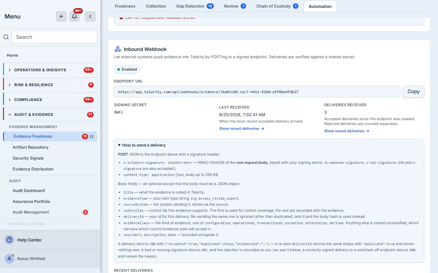Screen dimensions: 438x273
Task: Click the Recent Deliveries heading
Action: (133, 271)
